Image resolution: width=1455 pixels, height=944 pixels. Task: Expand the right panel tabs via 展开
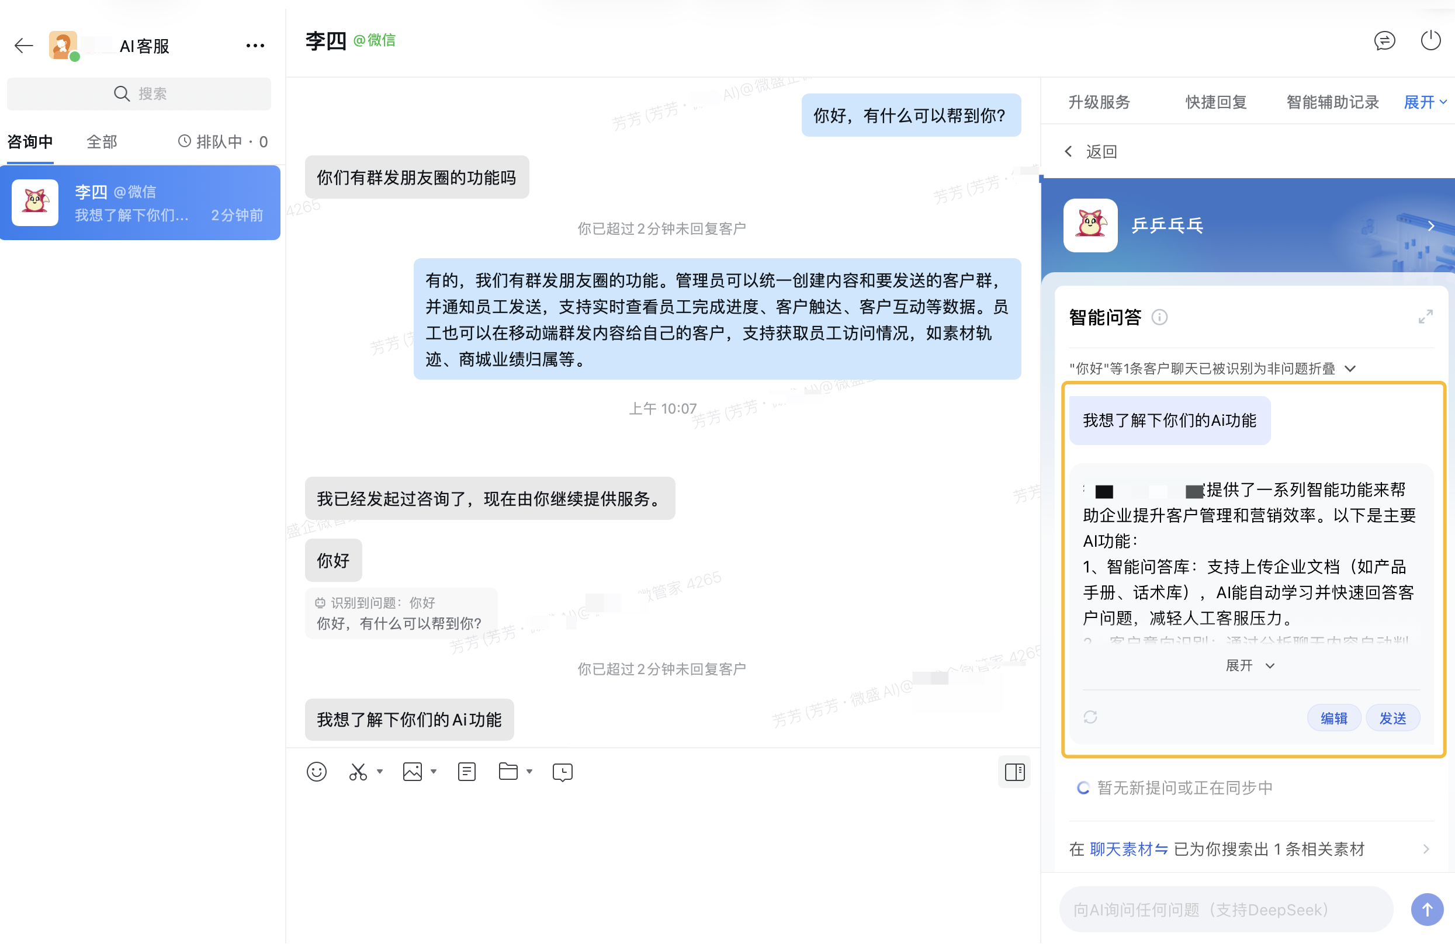coord(1425,102)
